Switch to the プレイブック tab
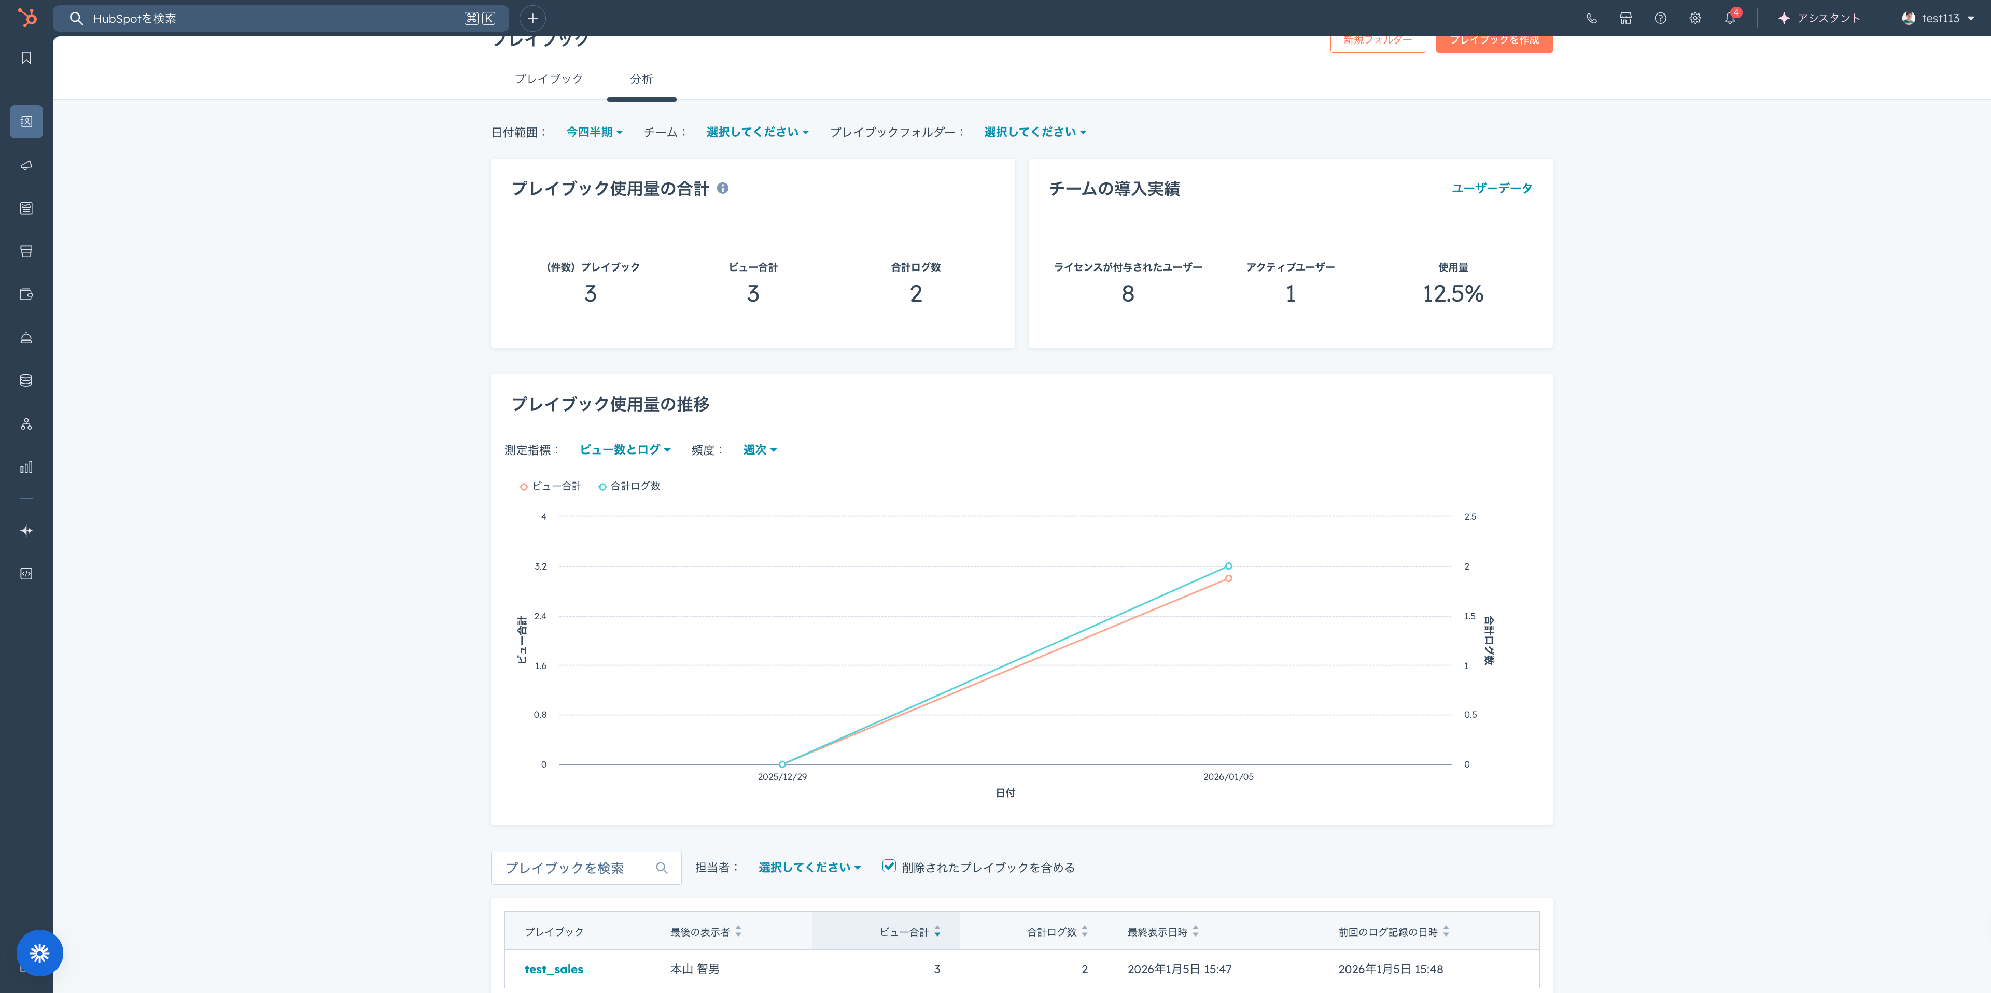The height and width of the screenshot is (993, 1991). click(549, 79)
